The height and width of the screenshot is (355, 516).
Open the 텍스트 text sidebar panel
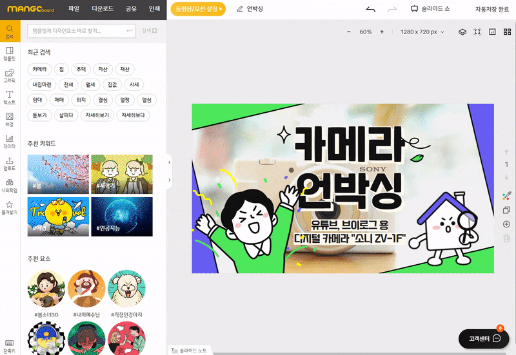(10, 98)
